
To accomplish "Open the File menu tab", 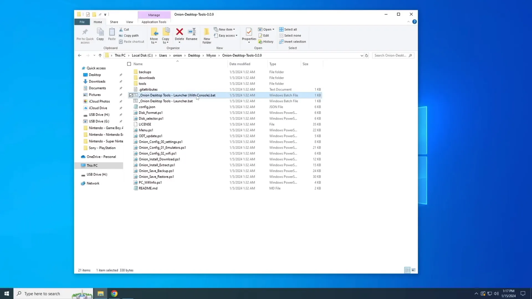I will pos(82,22).
